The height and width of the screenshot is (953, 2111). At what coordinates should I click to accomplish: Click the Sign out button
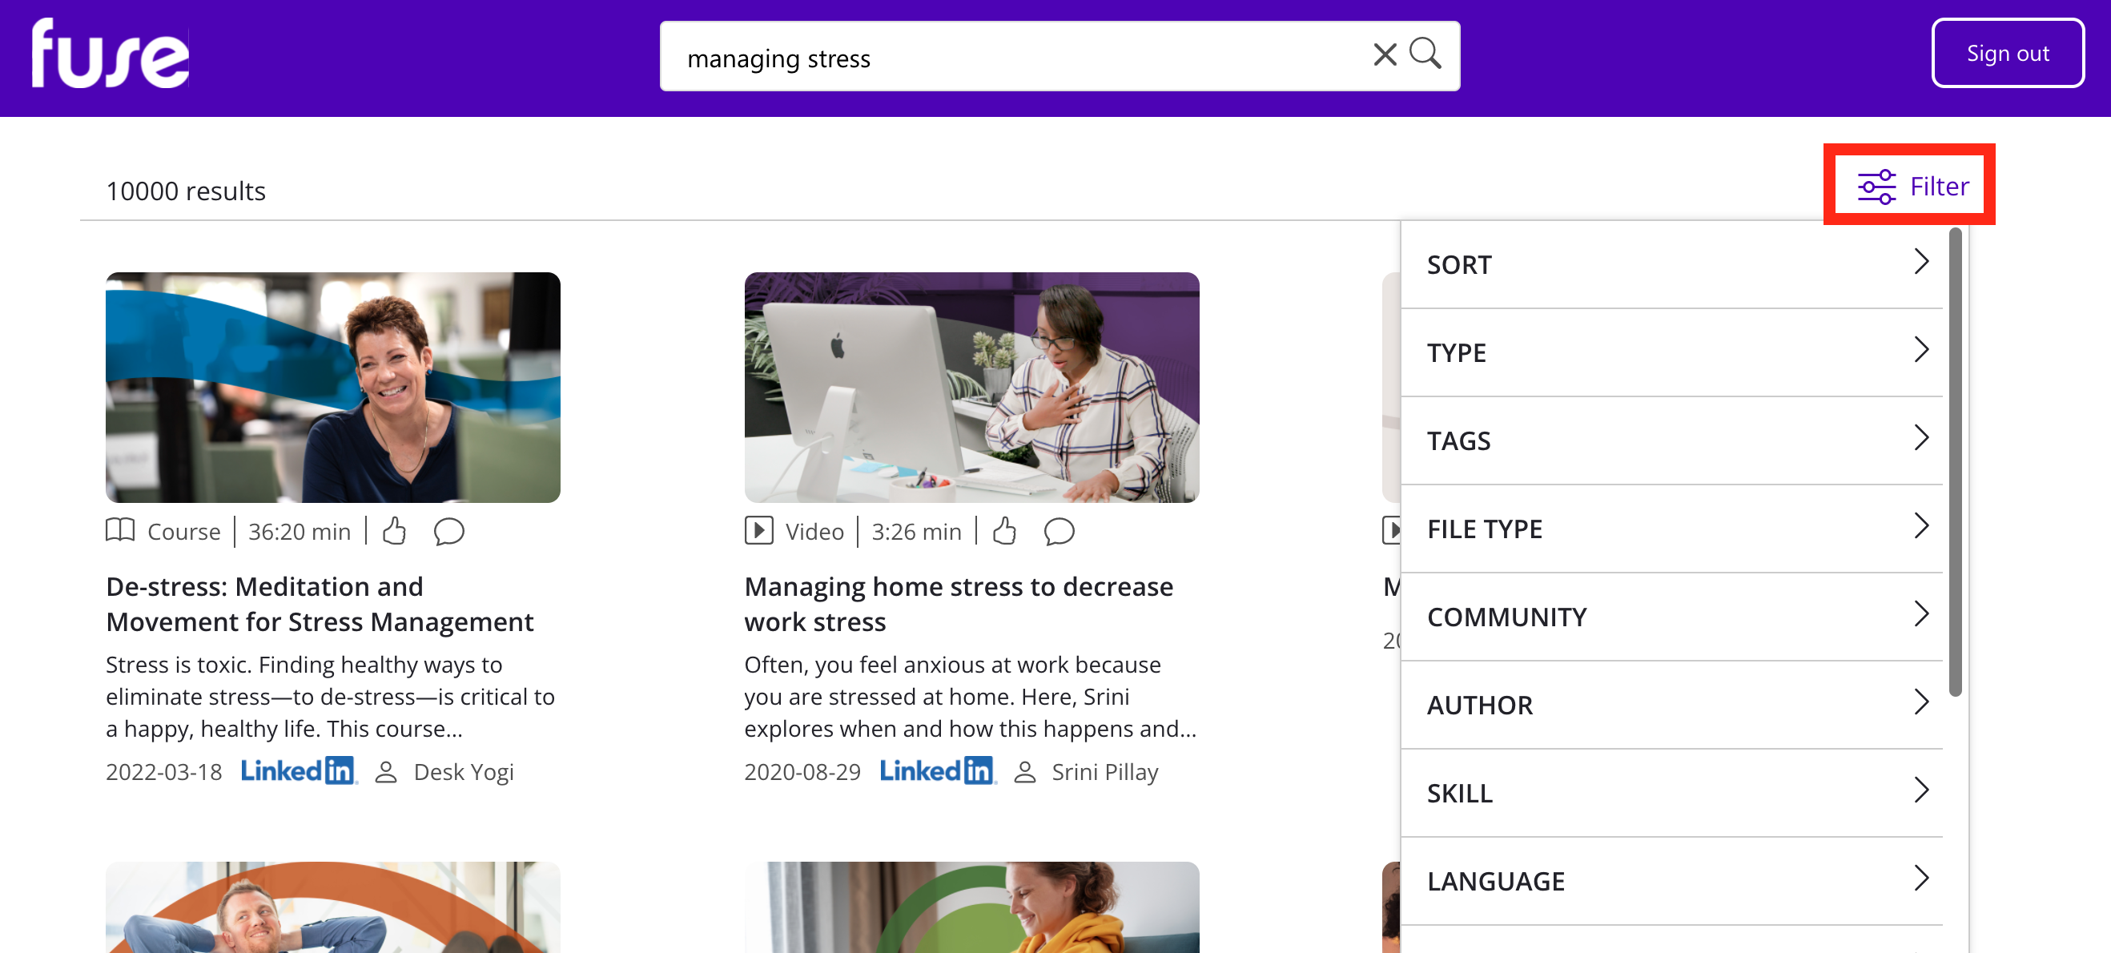[2007, 54]
